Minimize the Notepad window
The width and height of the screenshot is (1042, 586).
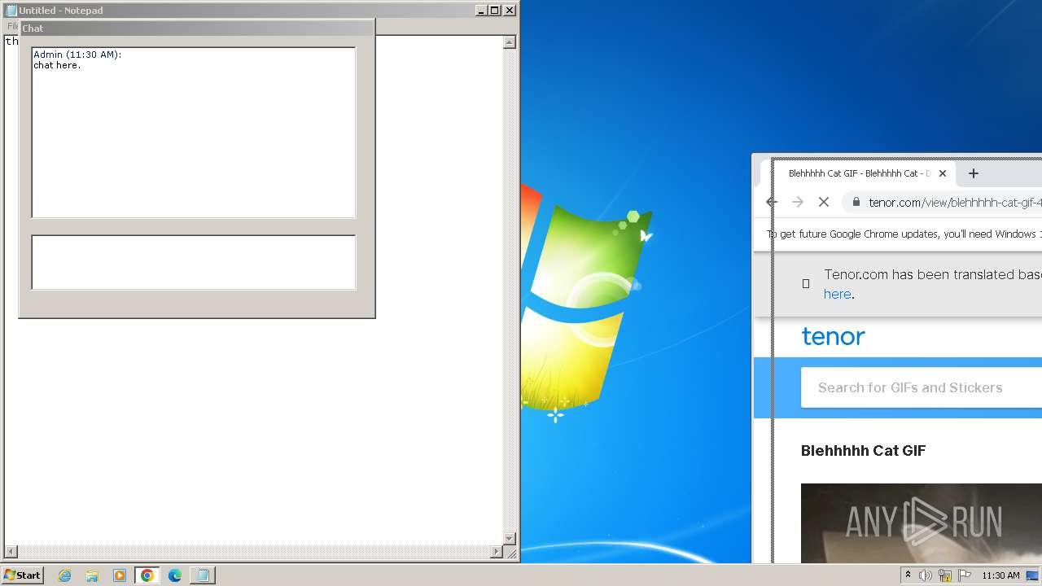click(481, 11)
